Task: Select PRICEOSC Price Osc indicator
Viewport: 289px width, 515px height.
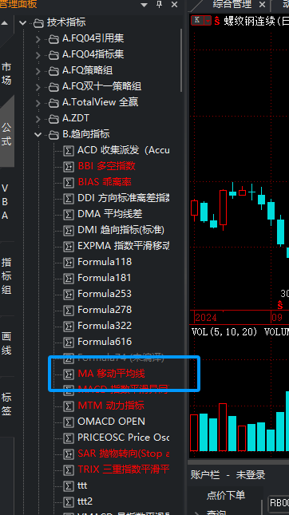Action: click(123, 438)
